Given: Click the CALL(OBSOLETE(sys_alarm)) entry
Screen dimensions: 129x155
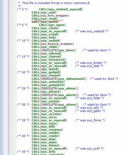Looking at the screenshot, I should coord(55,95).
